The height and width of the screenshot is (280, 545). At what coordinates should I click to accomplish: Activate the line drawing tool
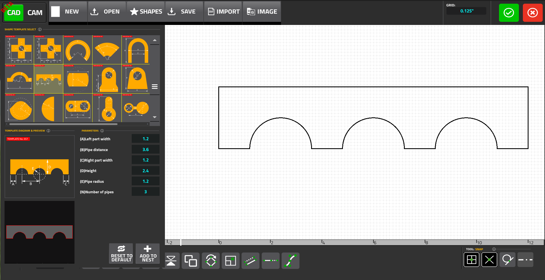250,261
